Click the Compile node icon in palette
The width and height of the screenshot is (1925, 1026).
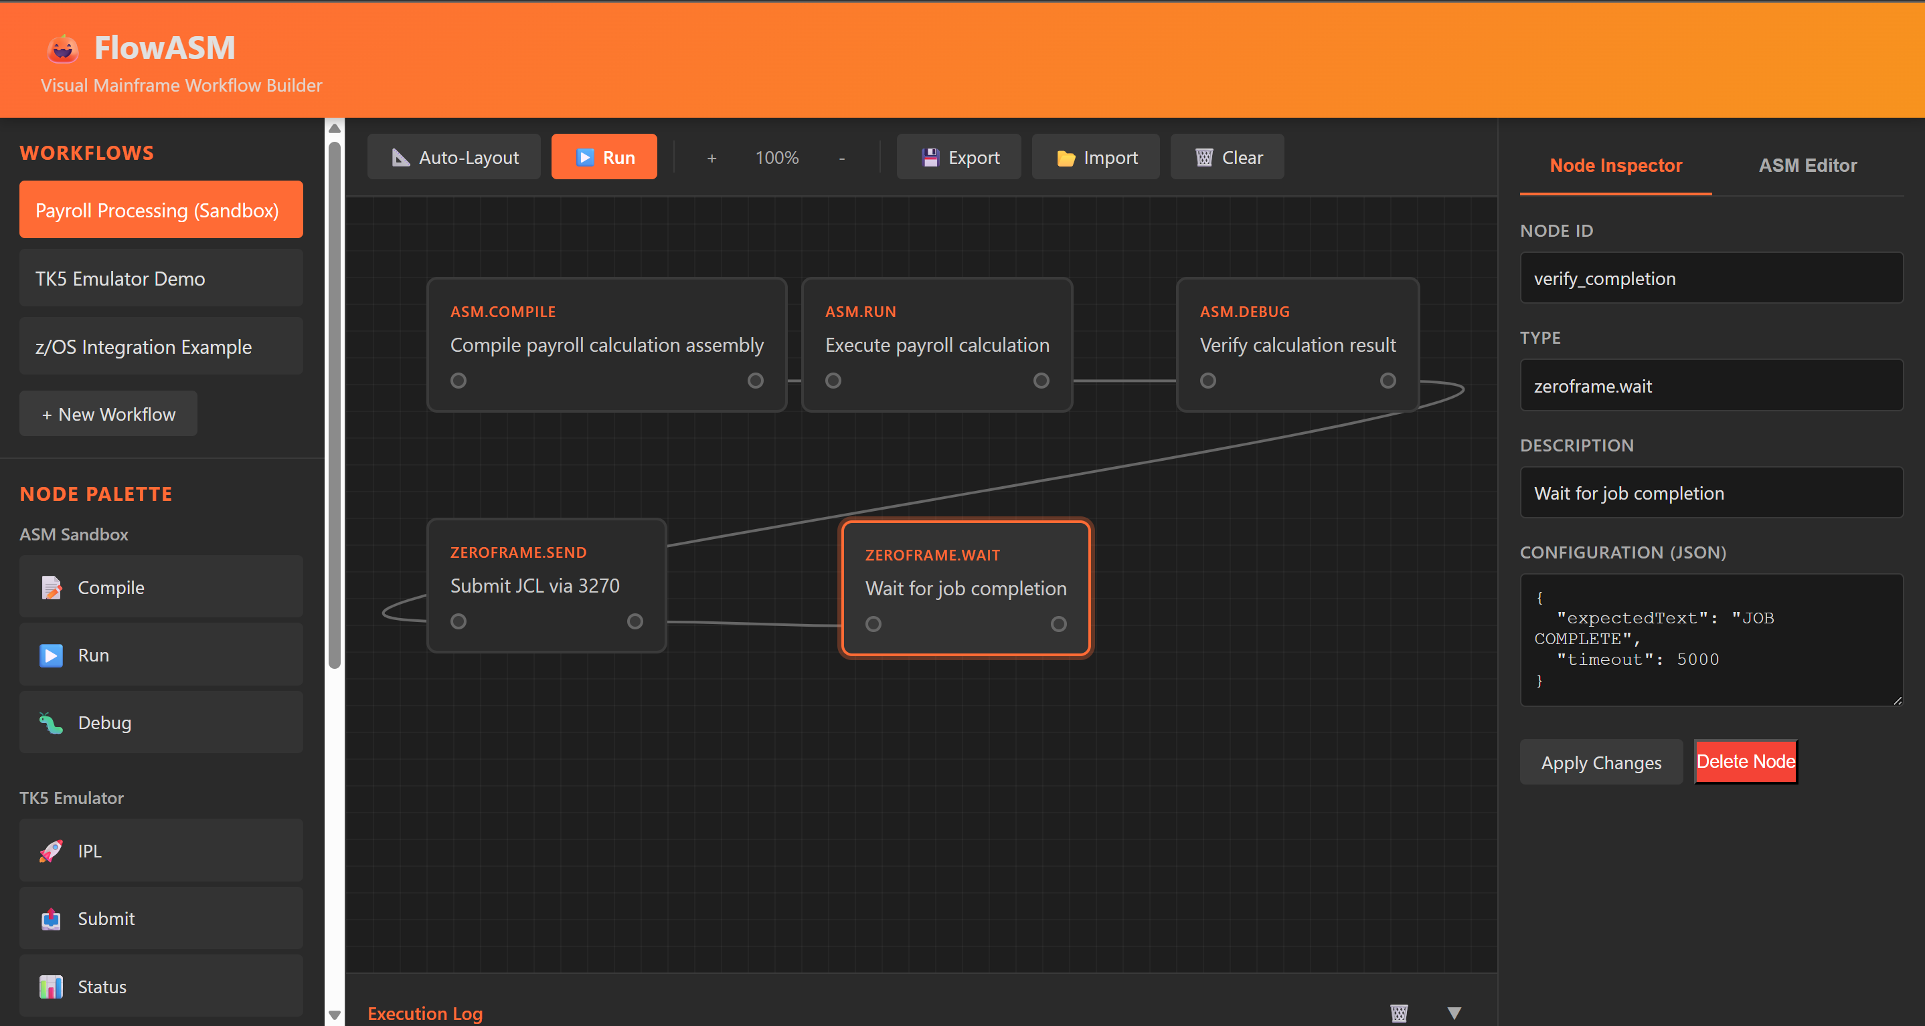tap(51, 588)
